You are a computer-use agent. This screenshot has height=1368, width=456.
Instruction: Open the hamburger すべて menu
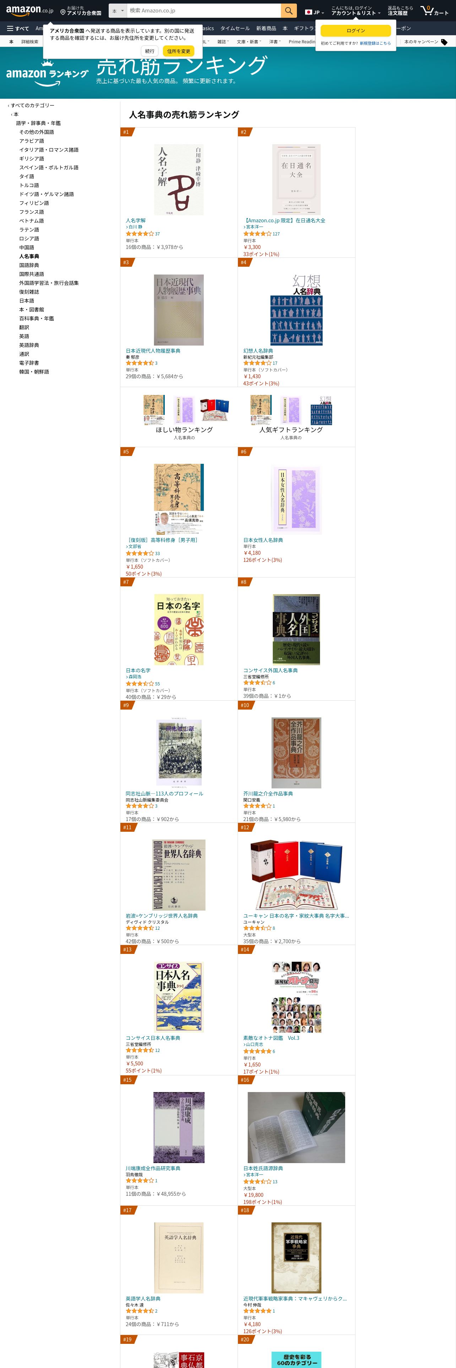pyautogui.click(x=18, y=29)
